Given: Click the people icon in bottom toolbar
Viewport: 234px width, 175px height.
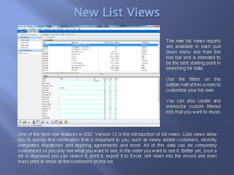Looking at the screenshot, I should pyautogui.click(x=25, y=122).
